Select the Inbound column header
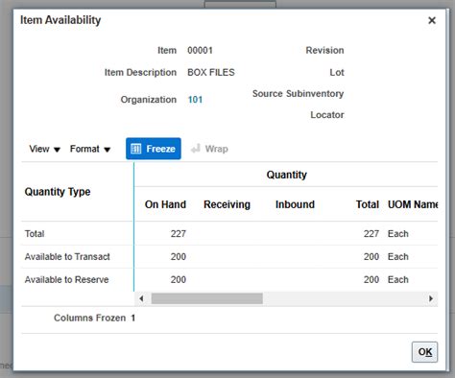The image size is (455, 378). pos(295,204)
